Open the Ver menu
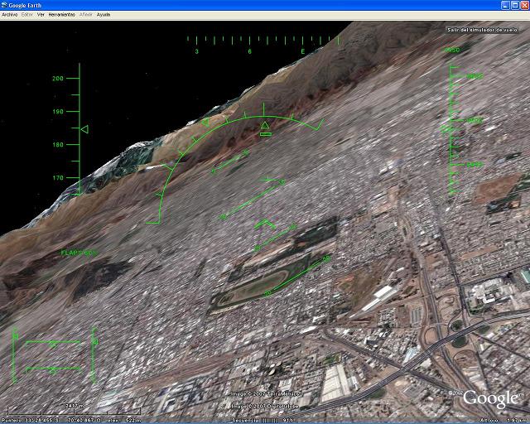 [x=41, y=15]
